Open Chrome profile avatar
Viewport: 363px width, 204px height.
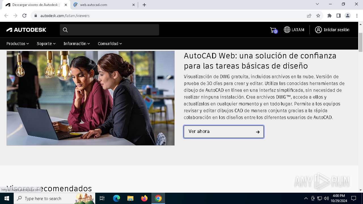348,16
